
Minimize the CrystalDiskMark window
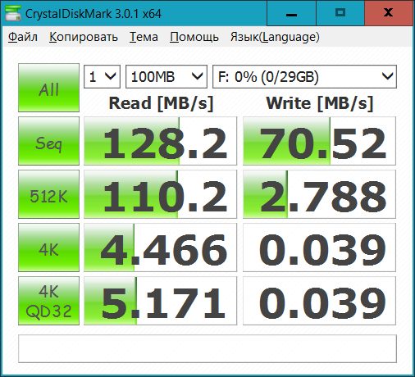tap(291, 13)
